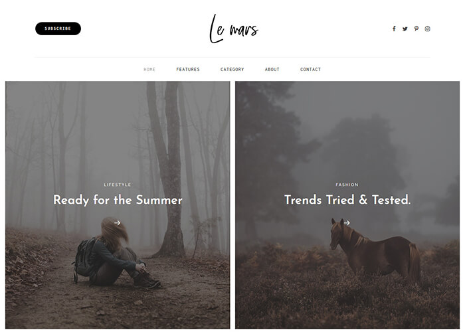Open the Twitter bird icon

(405, 29)
